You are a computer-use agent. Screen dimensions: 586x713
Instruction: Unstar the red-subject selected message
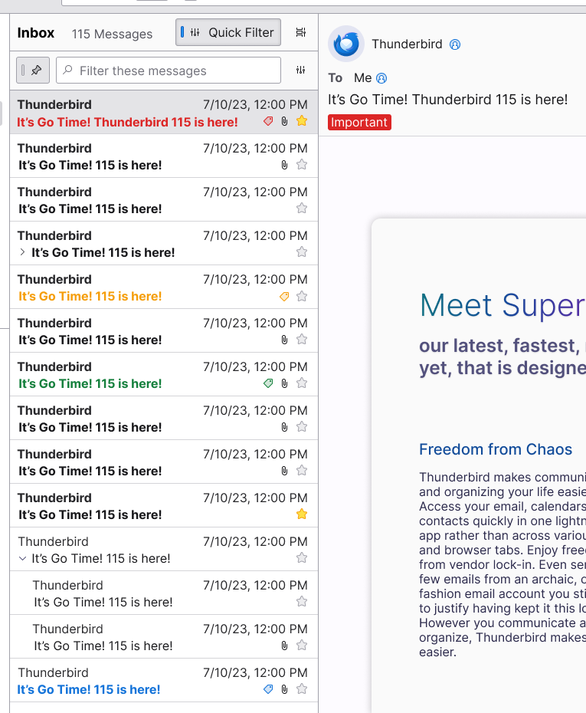[x=302, y=120]
